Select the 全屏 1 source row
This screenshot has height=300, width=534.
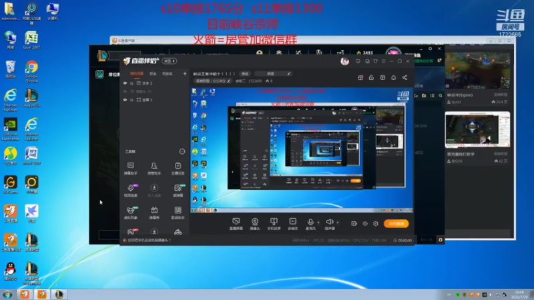pyautogui.click(x=155, y=99)
